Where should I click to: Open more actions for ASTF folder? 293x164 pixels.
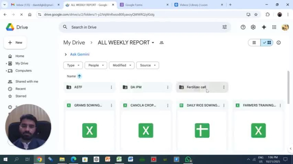click(111, 87)
